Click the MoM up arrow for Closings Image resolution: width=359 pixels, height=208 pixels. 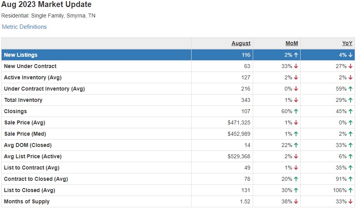pyautogui.click(x=296, y=111)
